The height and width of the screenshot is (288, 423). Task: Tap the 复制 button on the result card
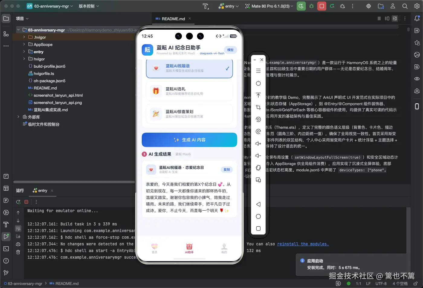coord(227,170)
